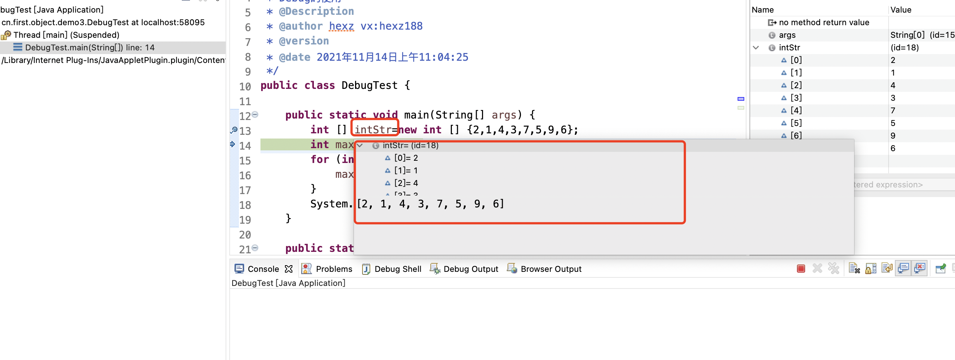This screenshot has width=955, height=360.
Task: Close the Console view tab
Action: [289, 269]
